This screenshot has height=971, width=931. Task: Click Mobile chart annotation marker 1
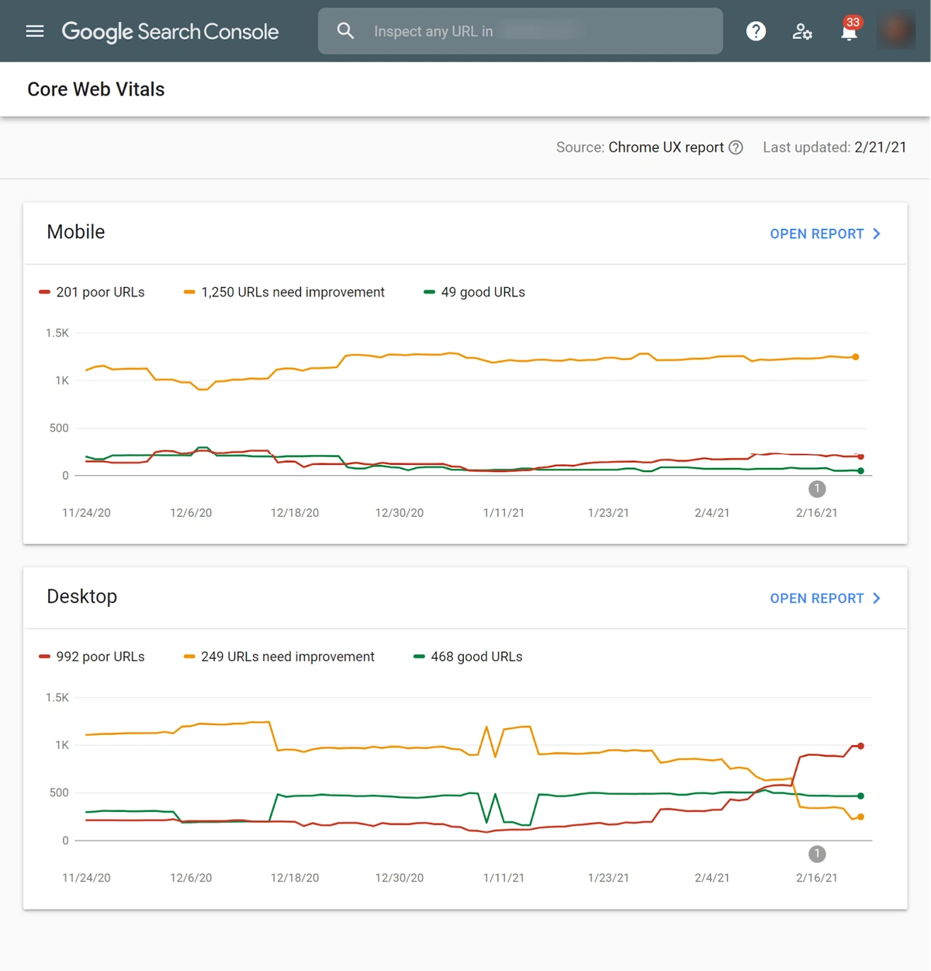click(817, 489)
